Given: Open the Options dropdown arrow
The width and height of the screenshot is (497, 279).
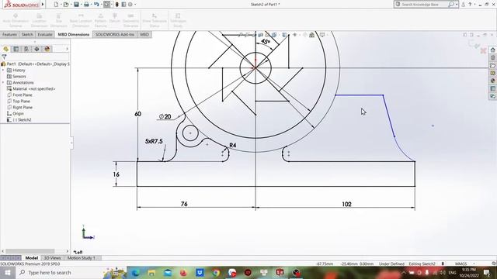Looking at the screenshot, I should point(135,5).
